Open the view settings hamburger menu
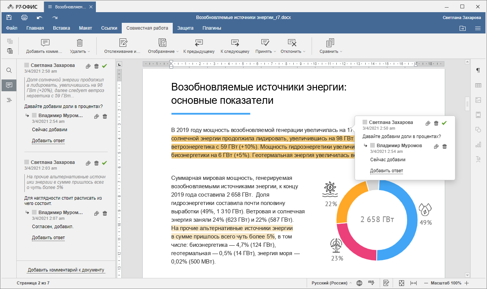487x289 pixels. [478, 28]
